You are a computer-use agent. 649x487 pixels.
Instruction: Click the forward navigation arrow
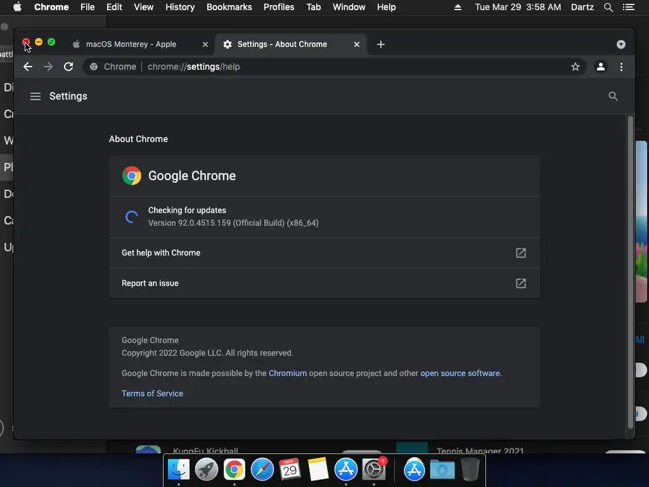point(48,67)
